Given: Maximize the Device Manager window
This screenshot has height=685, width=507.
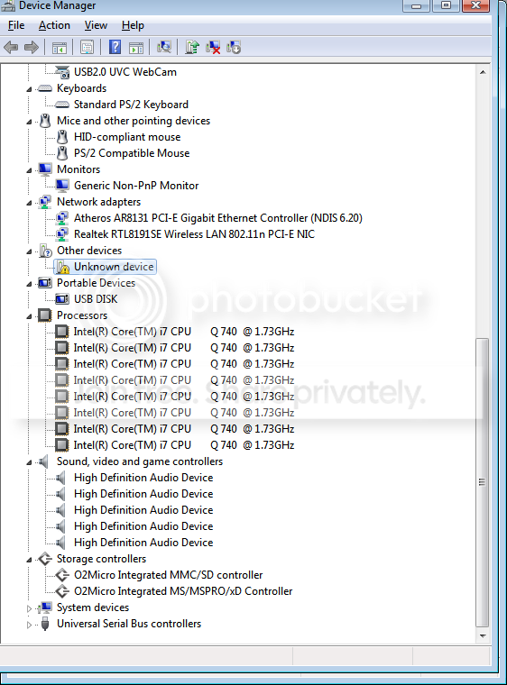Looking at the screenshot, I should tap(446, 5).
